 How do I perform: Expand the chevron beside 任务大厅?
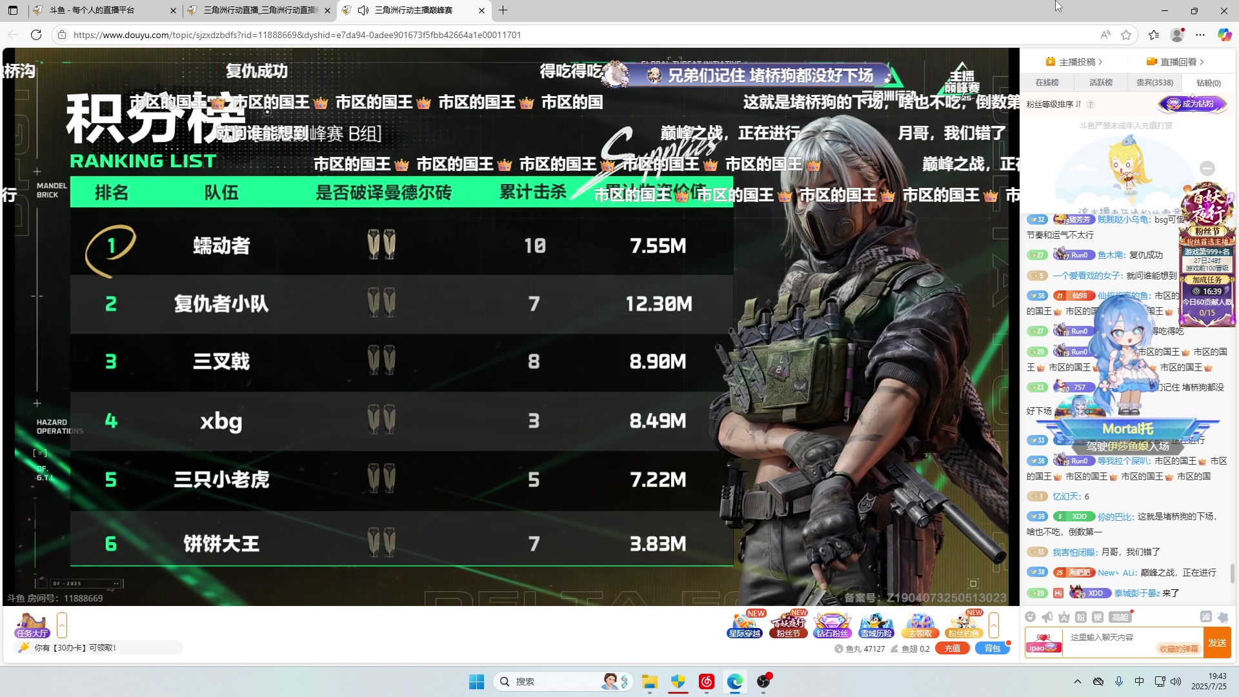(x=62, y=625)
